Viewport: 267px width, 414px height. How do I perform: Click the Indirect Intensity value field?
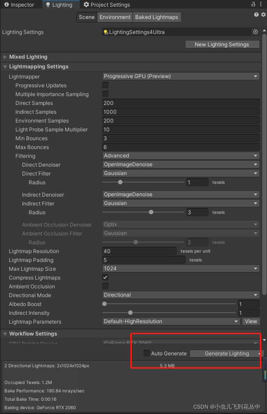click(249, 313)
